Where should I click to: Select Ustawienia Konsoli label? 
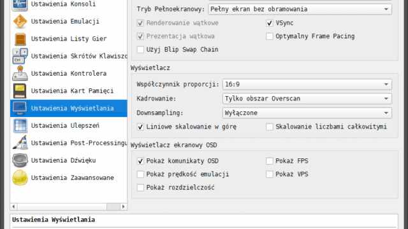63,4
